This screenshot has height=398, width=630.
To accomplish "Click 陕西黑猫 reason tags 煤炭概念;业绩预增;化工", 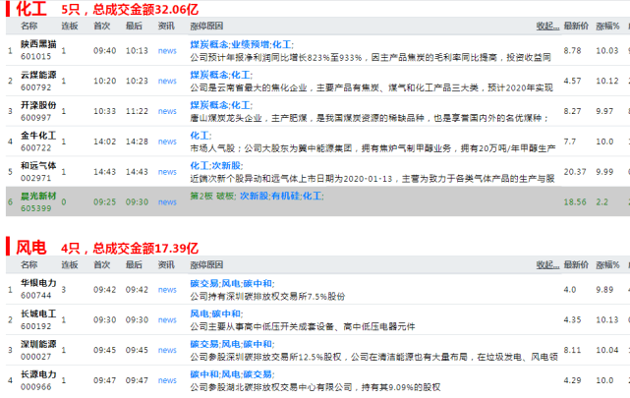I will pos(242,44).
